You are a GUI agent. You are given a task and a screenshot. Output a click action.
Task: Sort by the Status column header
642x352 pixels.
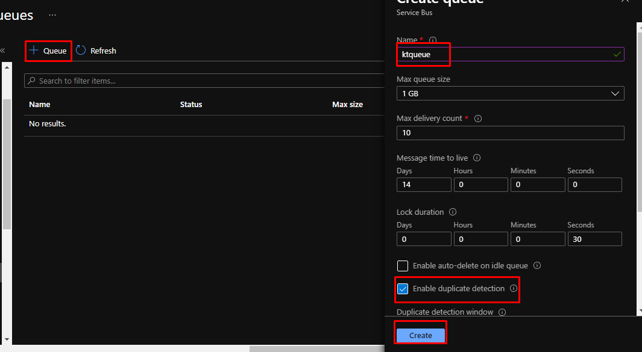point(191,105)
